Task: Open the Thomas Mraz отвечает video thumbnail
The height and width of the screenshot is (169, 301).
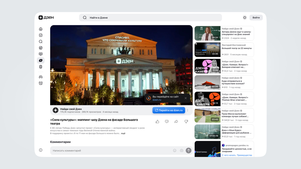Action: [x=207, y=99]
